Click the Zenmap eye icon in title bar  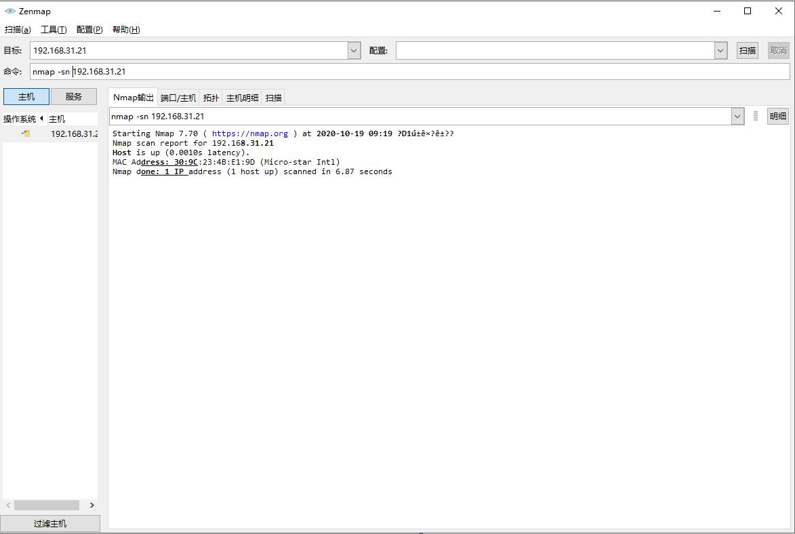pos(9,11)
